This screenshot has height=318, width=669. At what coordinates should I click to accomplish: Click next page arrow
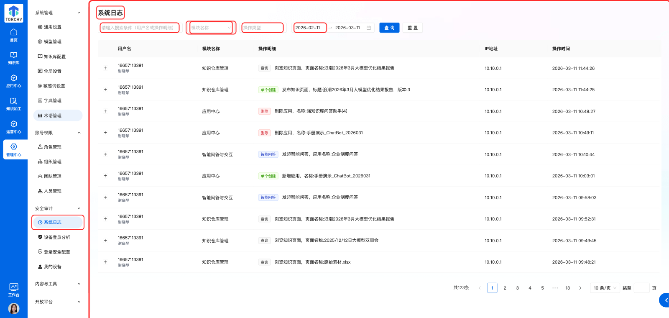580,288
